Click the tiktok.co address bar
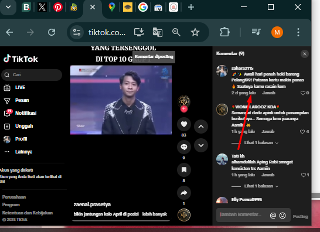This screenshot has width=320, height=232. [x=107, y=32]
